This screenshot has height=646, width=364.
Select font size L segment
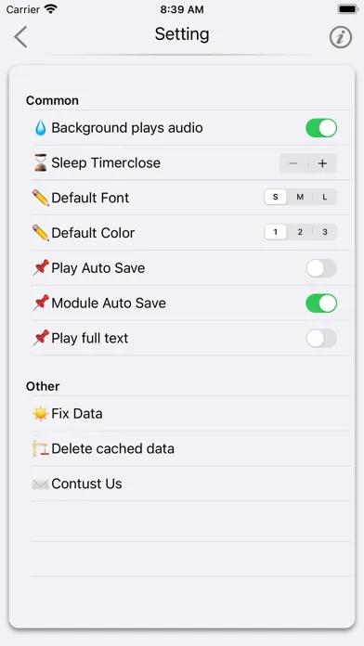click(325, 197)
